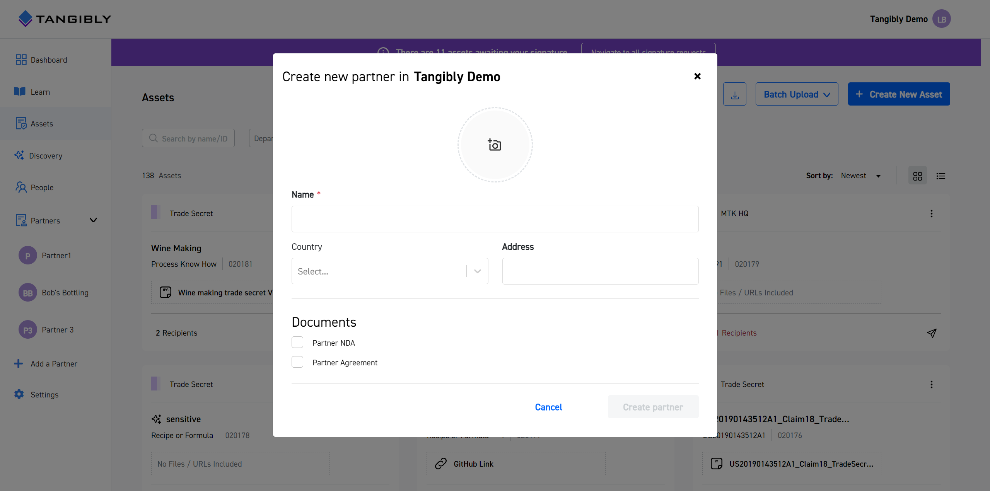Screen dimensions: 990x491
Task: Click the Create partner button
Action: point(653,407)
